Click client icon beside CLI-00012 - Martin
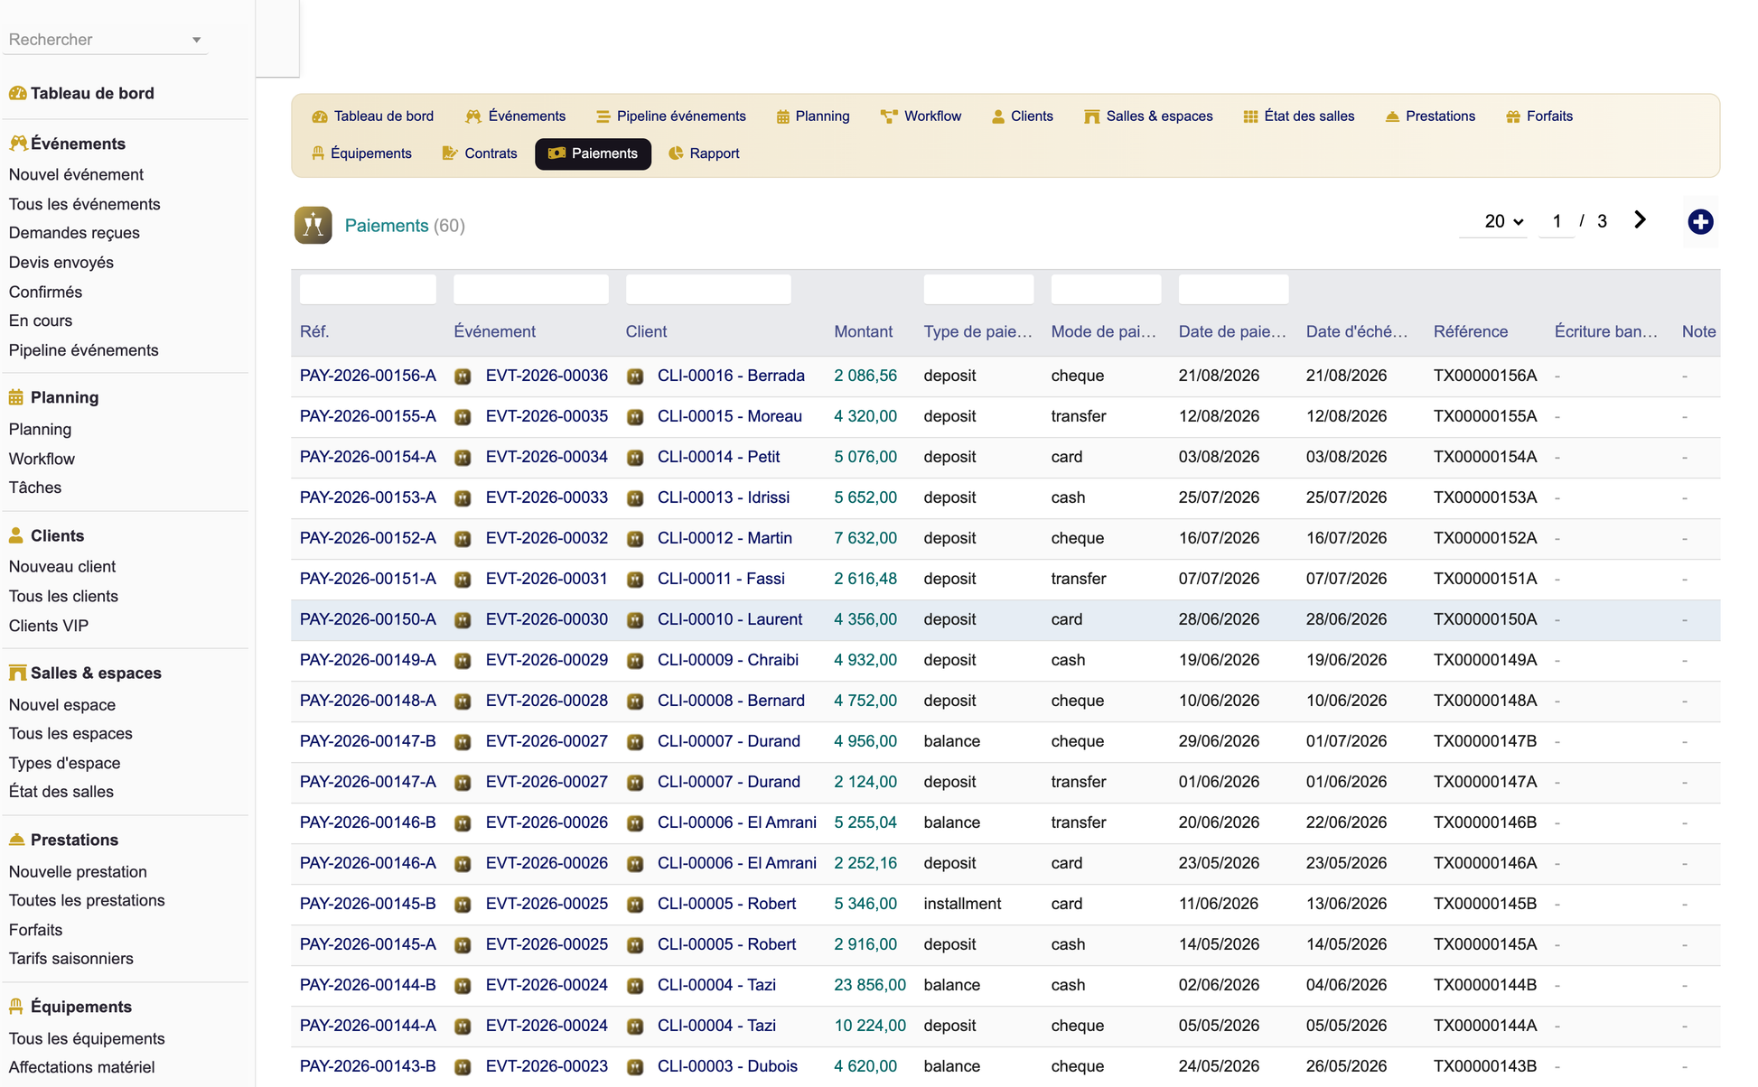This screenshot has width=1758, height=1087. (635, 539)
